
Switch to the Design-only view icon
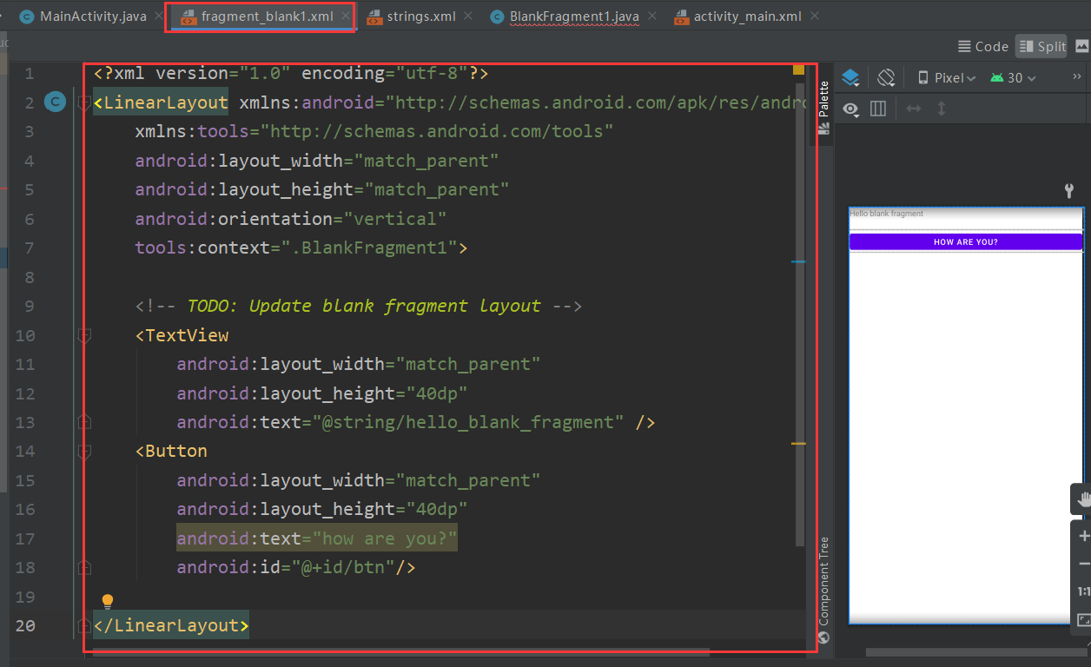1082,46
